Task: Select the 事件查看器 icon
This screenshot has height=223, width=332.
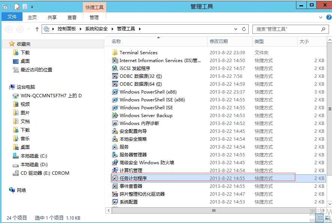Action: [115, 186]
